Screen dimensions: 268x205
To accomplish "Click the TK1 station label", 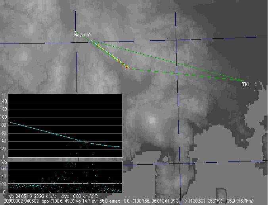I will (x=246, y=84).
